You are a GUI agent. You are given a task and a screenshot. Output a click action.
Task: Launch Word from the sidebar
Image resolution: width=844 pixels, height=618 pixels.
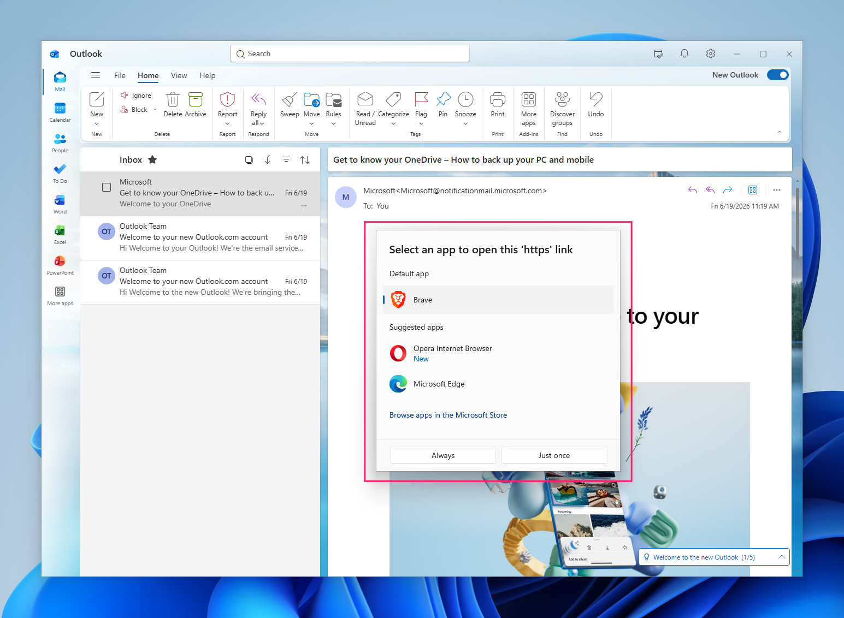tap(60, 204)
